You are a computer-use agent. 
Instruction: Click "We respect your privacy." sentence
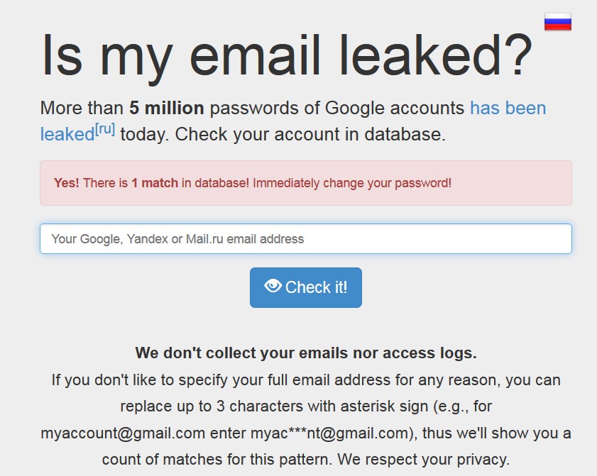423,460
